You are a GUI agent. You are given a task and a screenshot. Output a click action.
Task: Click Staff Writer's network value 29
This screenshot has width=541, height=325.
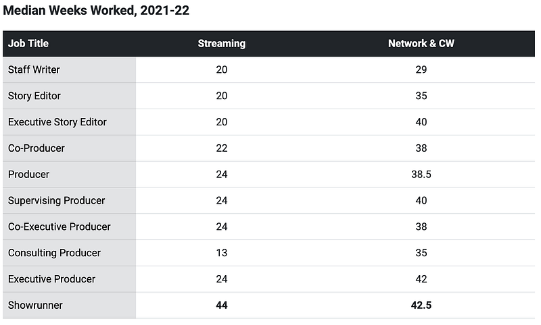tap(421, 70)
